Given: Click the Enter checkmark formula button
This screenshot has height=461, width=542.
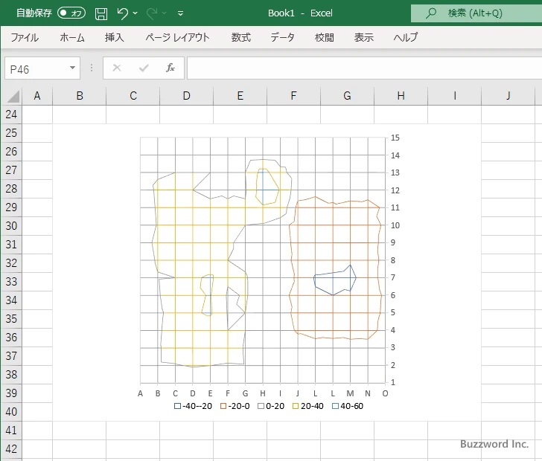Looking at the screenshot, I should 144,68.
